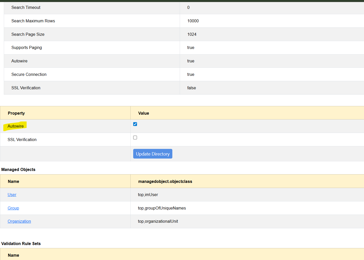
Task: Click the Update Directory button
Action: (x=153, y=154)
